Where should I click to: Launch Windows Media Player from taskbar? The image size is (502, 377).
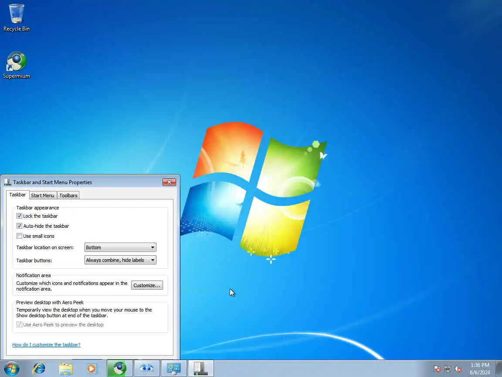click(x=92, y=368)
